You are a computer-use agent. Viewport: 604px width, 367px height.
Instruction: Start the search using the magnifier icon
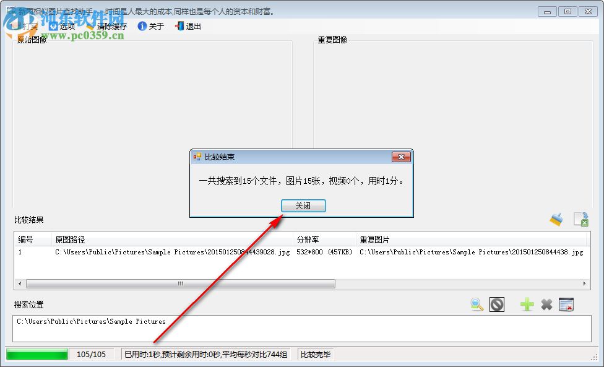click(x=477, y=304)
